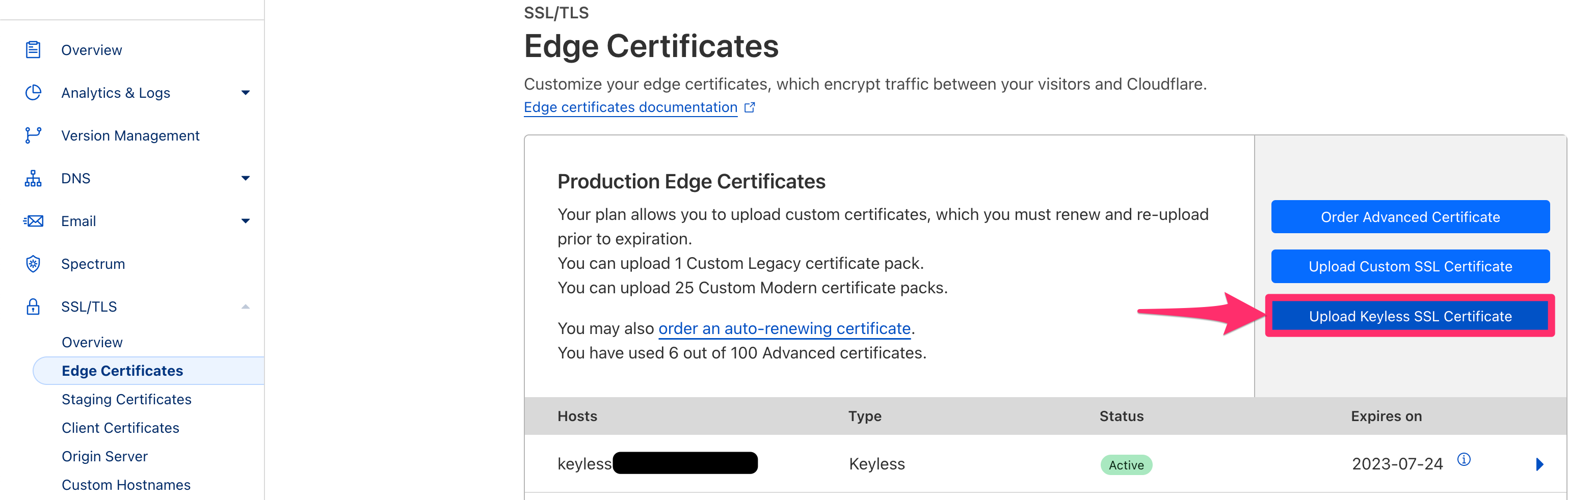This screenshot has width=1595, height=500.
Task: Click Order Advanced Certificate button
Action: 1410,217
